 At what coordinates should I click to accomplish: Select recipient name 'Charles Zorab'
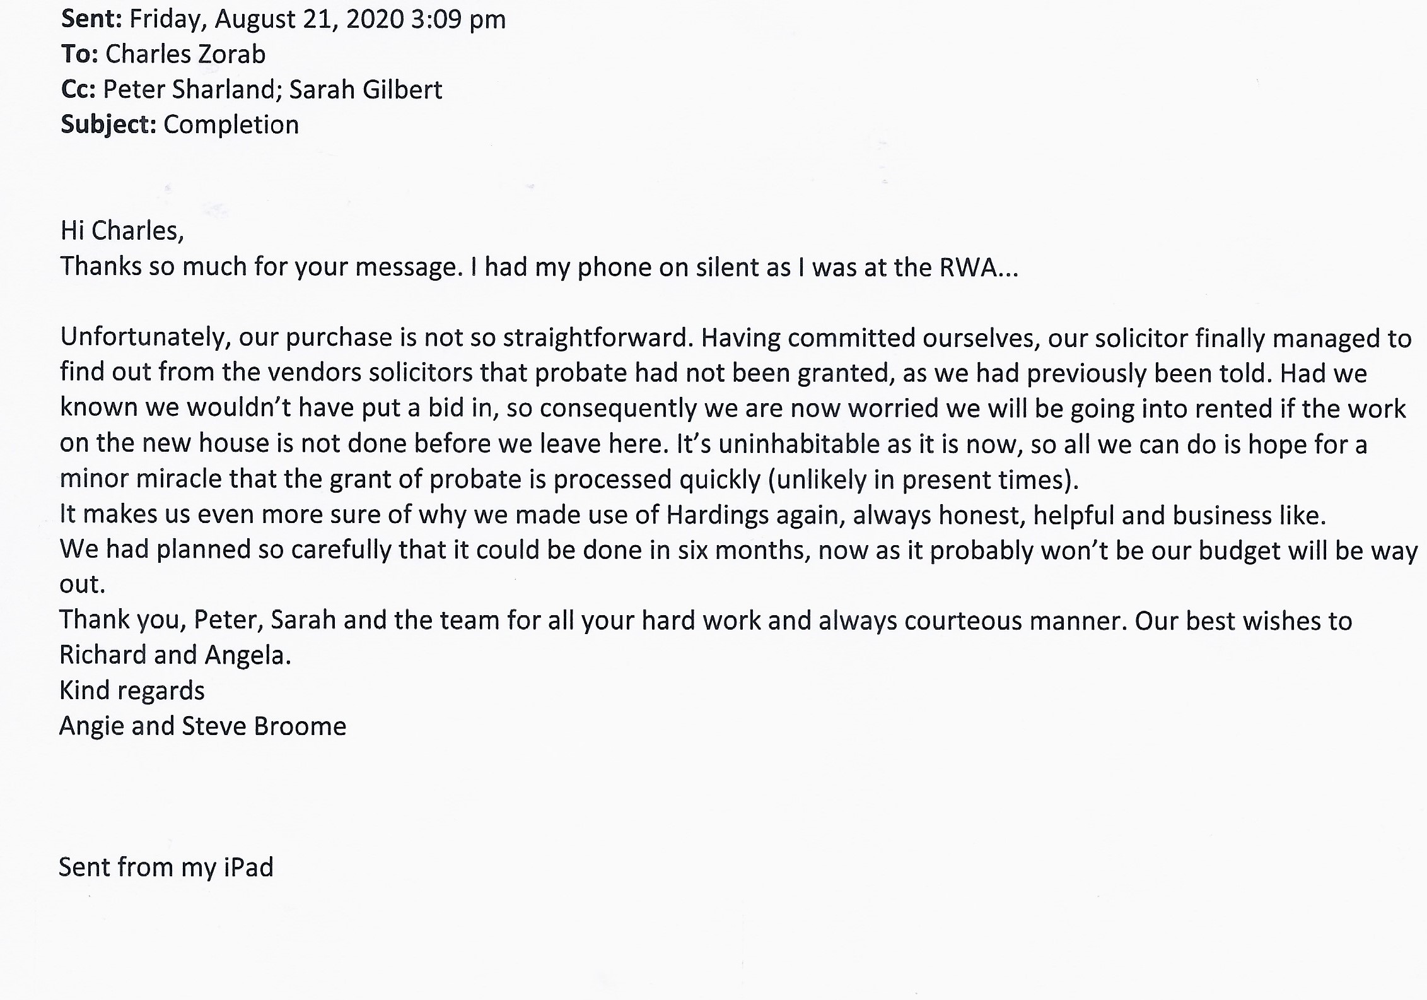coord(185,55)
